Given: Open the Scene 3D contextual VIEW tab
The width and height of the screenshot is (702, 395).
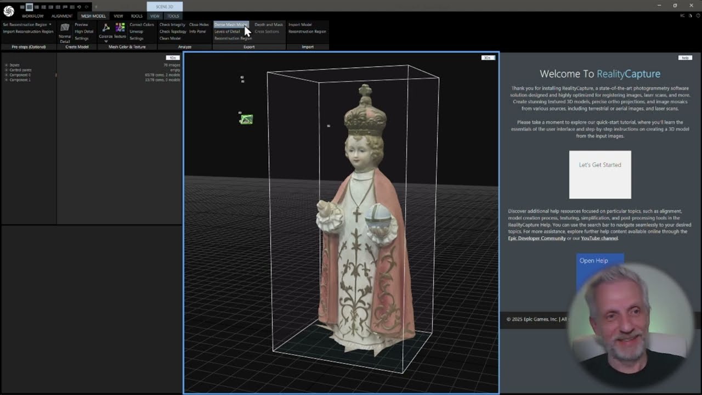Looking at the screenshot, I should click(x=155, y=16).
